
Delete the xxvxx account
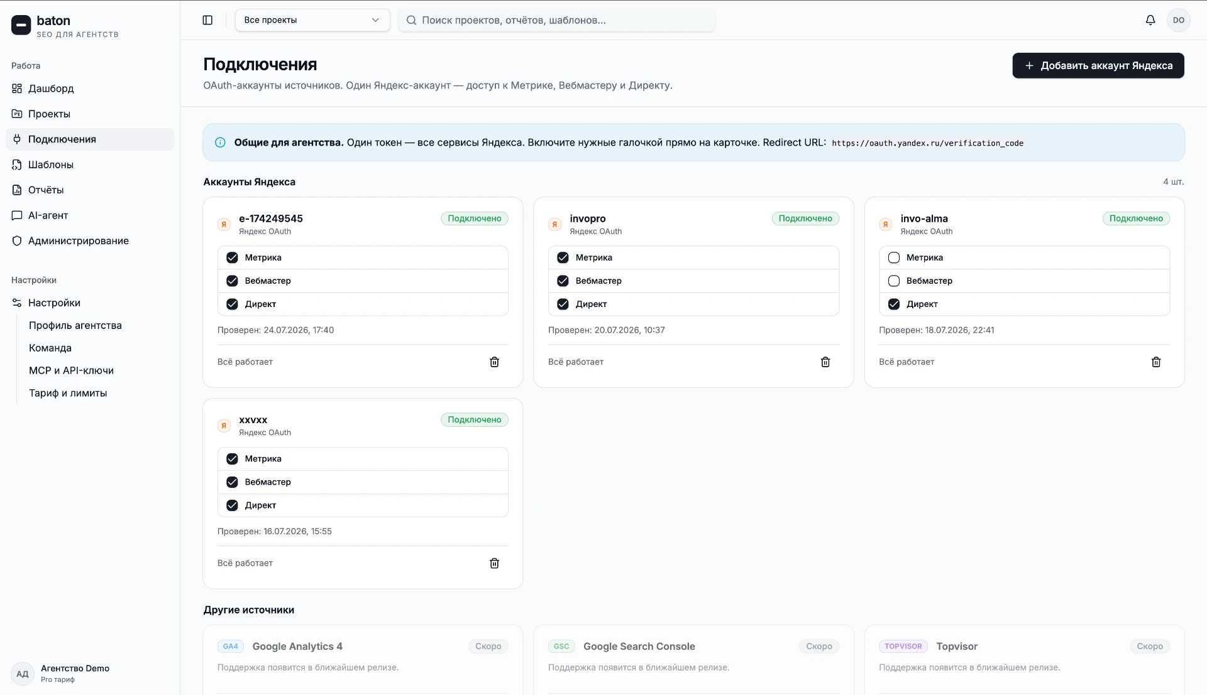click(495, 563)
